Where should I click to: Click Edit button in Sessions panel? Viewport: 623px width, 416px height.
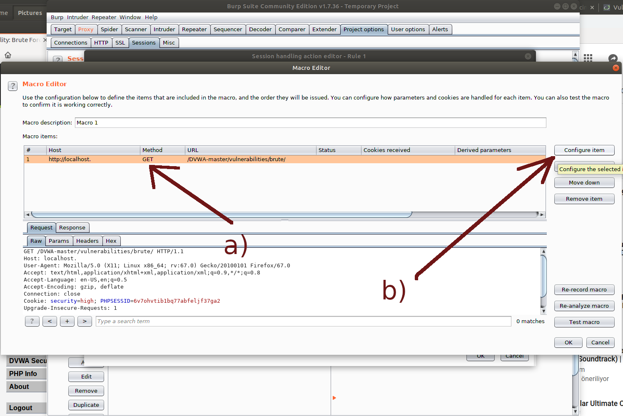pyautogui.click(x=86, y=376)
